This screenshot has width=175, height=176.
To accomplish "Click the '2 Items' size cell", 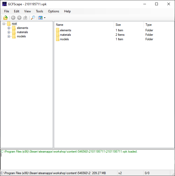I will pyautogui.click(x=120, y=35).
